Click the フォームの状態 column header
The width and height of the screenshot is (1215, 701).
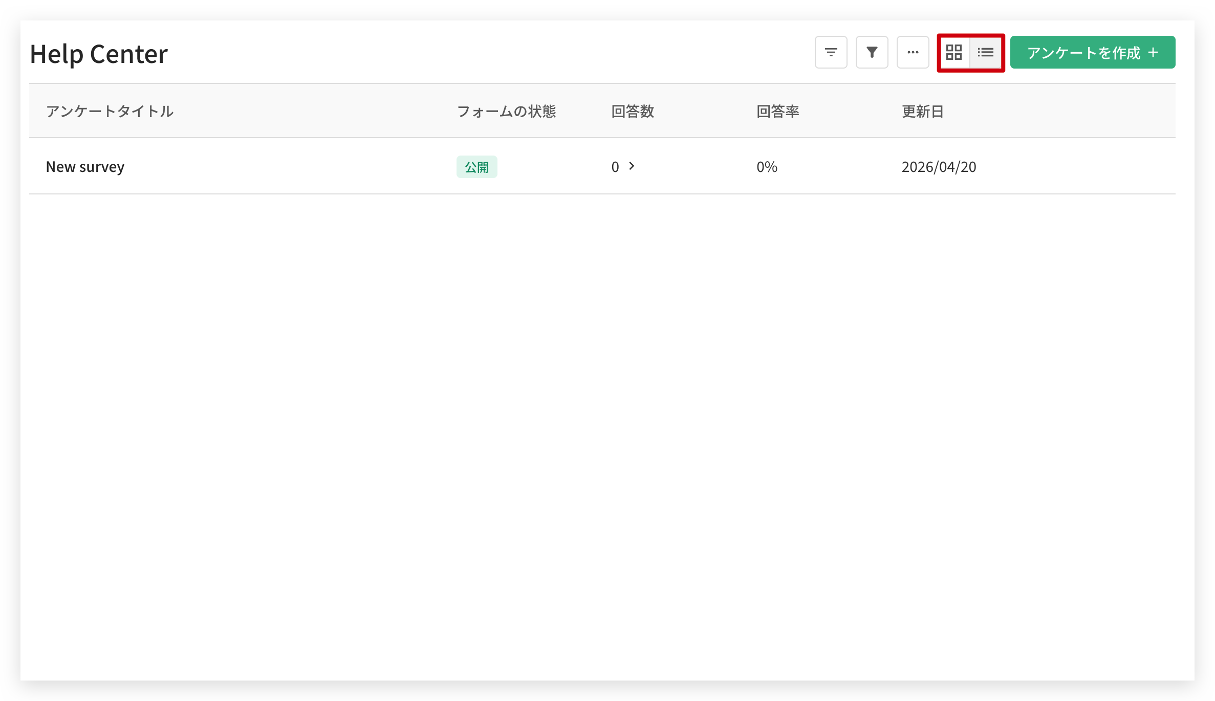click(x=506, y=111)
